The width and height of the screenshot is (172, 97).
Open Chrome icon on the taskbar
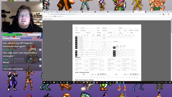coord(117,82)
